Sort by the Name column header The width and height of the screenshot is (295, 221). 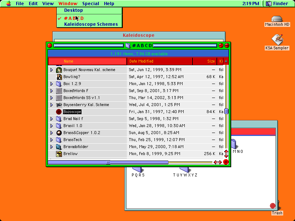coord(87,61)
